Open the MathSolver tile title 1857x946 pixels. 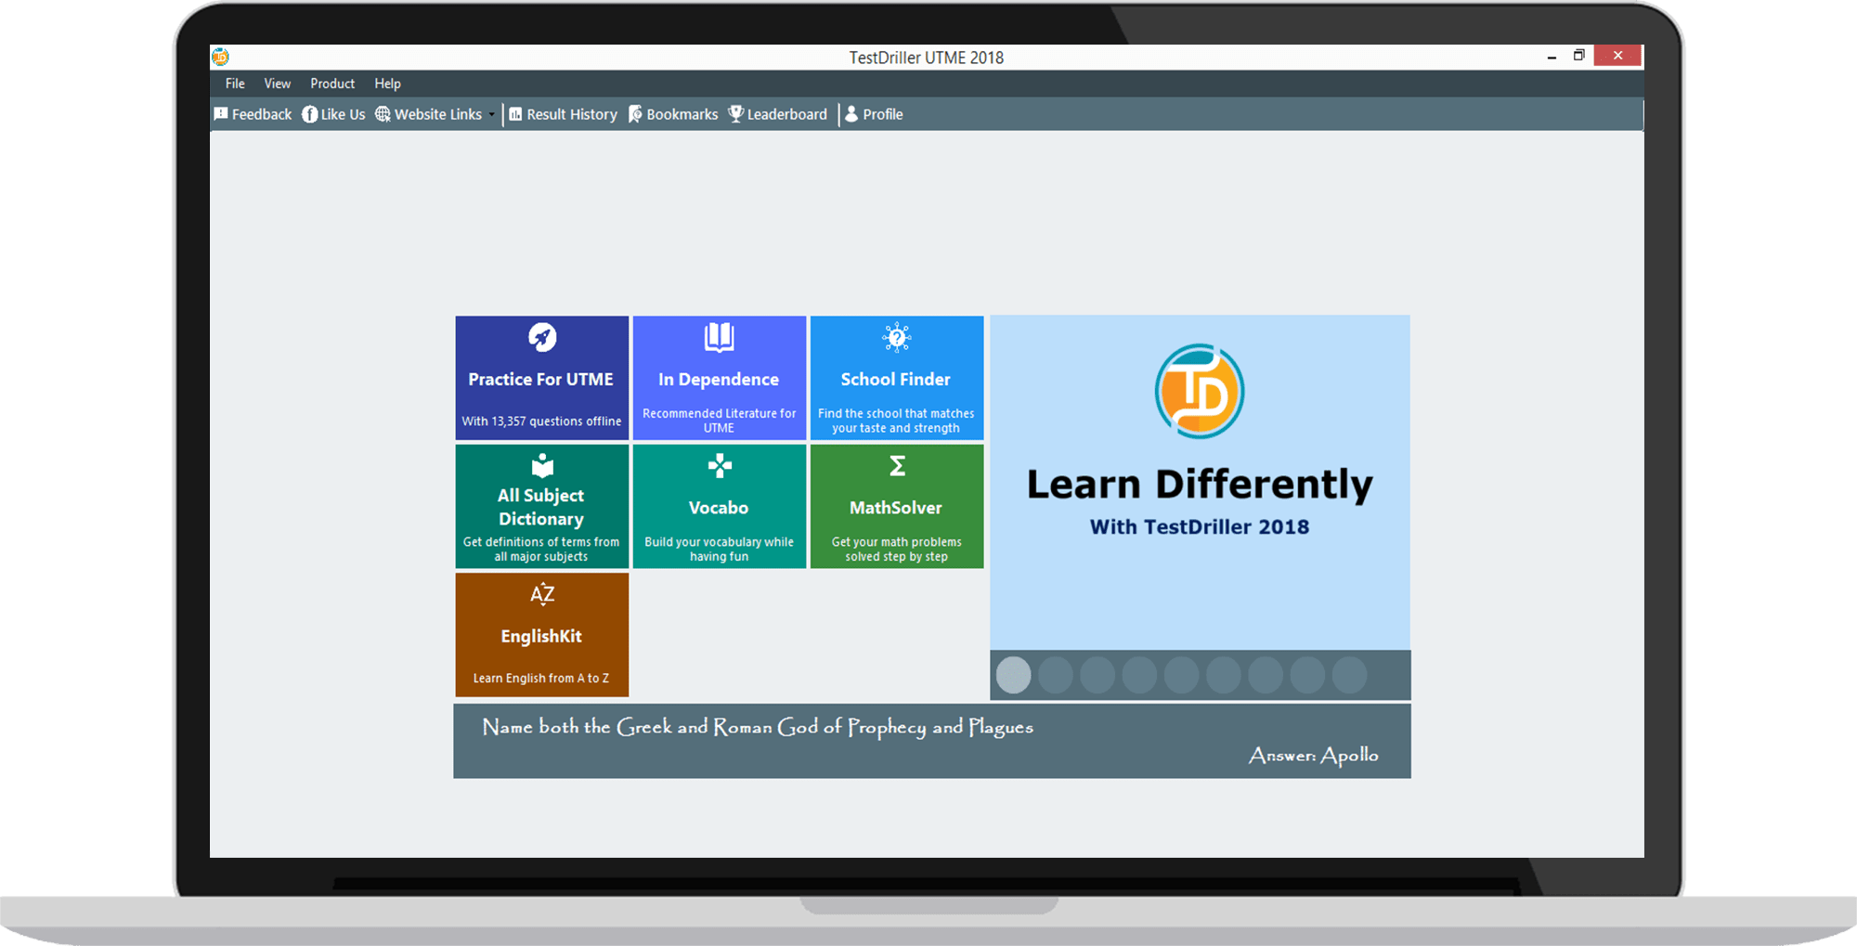[x=896, y=508]
